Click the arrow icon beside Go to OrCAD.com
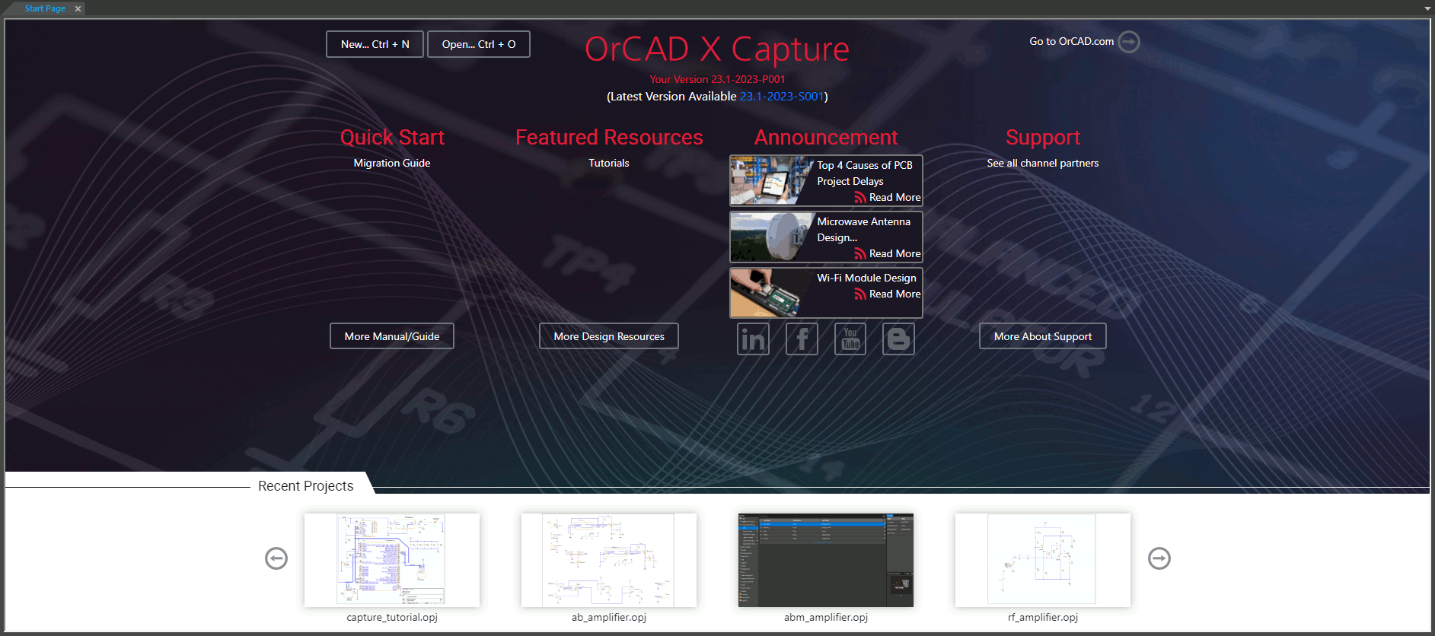This screenshot has width=1435, height=636. [1129, 42]
